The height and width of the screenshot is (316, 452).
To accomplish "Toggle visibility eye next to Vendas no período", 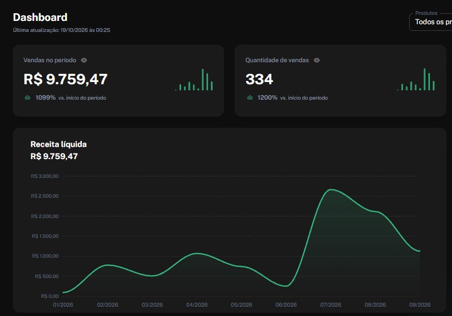I will [84, 60].
